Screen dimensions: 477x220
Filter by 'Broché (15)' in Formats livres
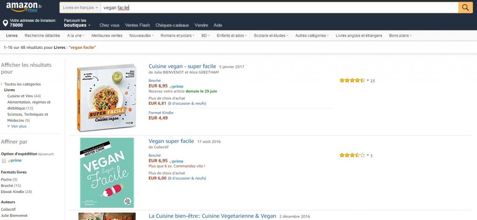(11, 186)
